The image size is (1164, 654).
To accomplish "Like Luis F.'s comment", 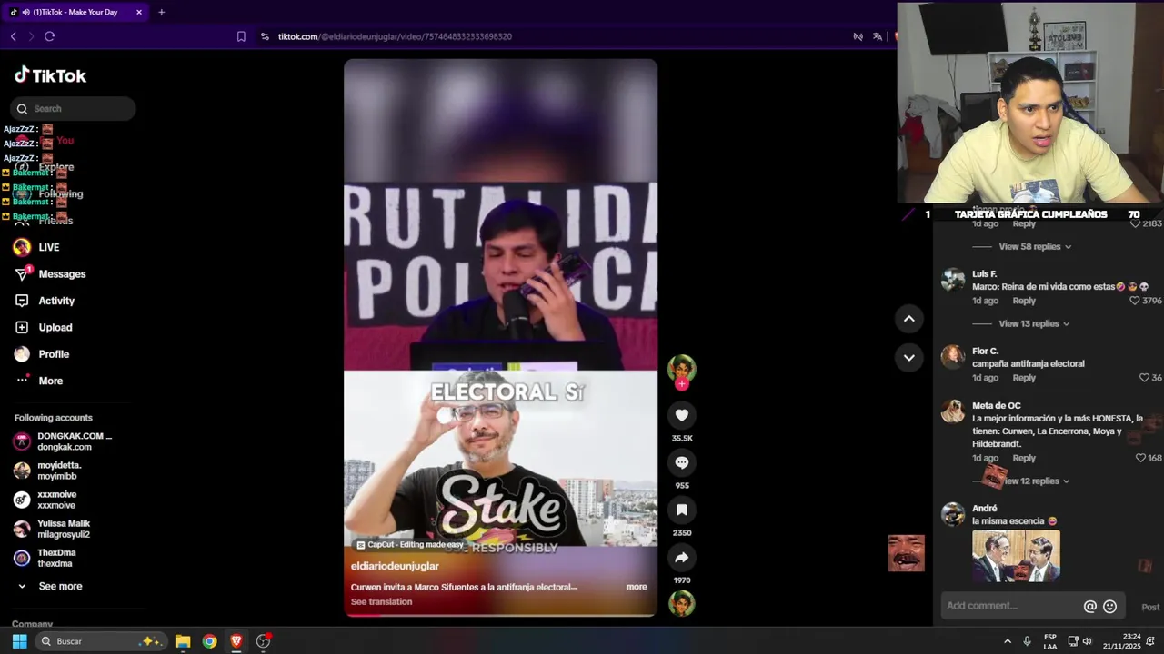I will click(x=1134, y=301).
